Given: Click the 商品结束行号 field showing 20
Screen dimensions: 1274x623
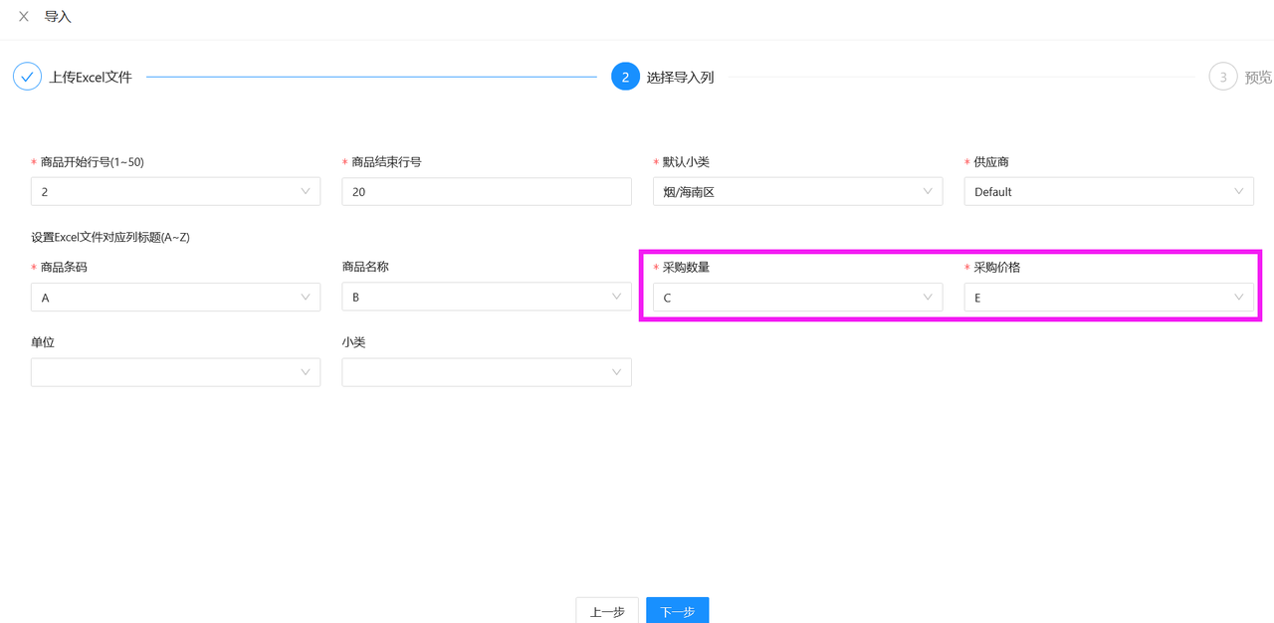Looking at the screenshot, I should 487,191.
